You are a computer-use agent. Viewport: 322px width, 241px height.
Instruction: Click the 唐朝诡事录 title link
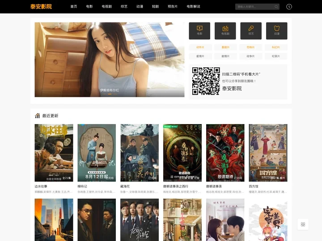pos(214,186)
